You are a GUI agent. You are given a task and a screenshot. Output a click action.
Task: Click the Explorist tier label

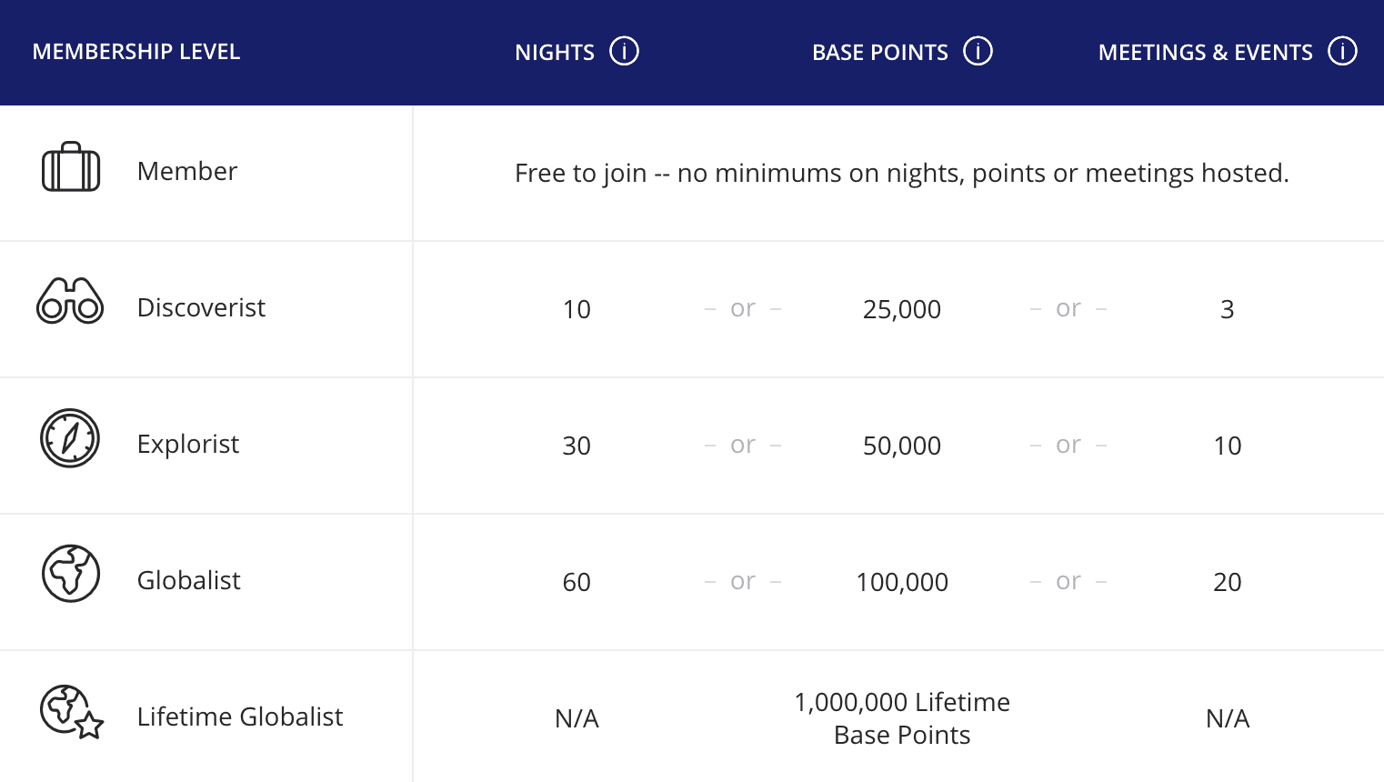tap(188, 445)
